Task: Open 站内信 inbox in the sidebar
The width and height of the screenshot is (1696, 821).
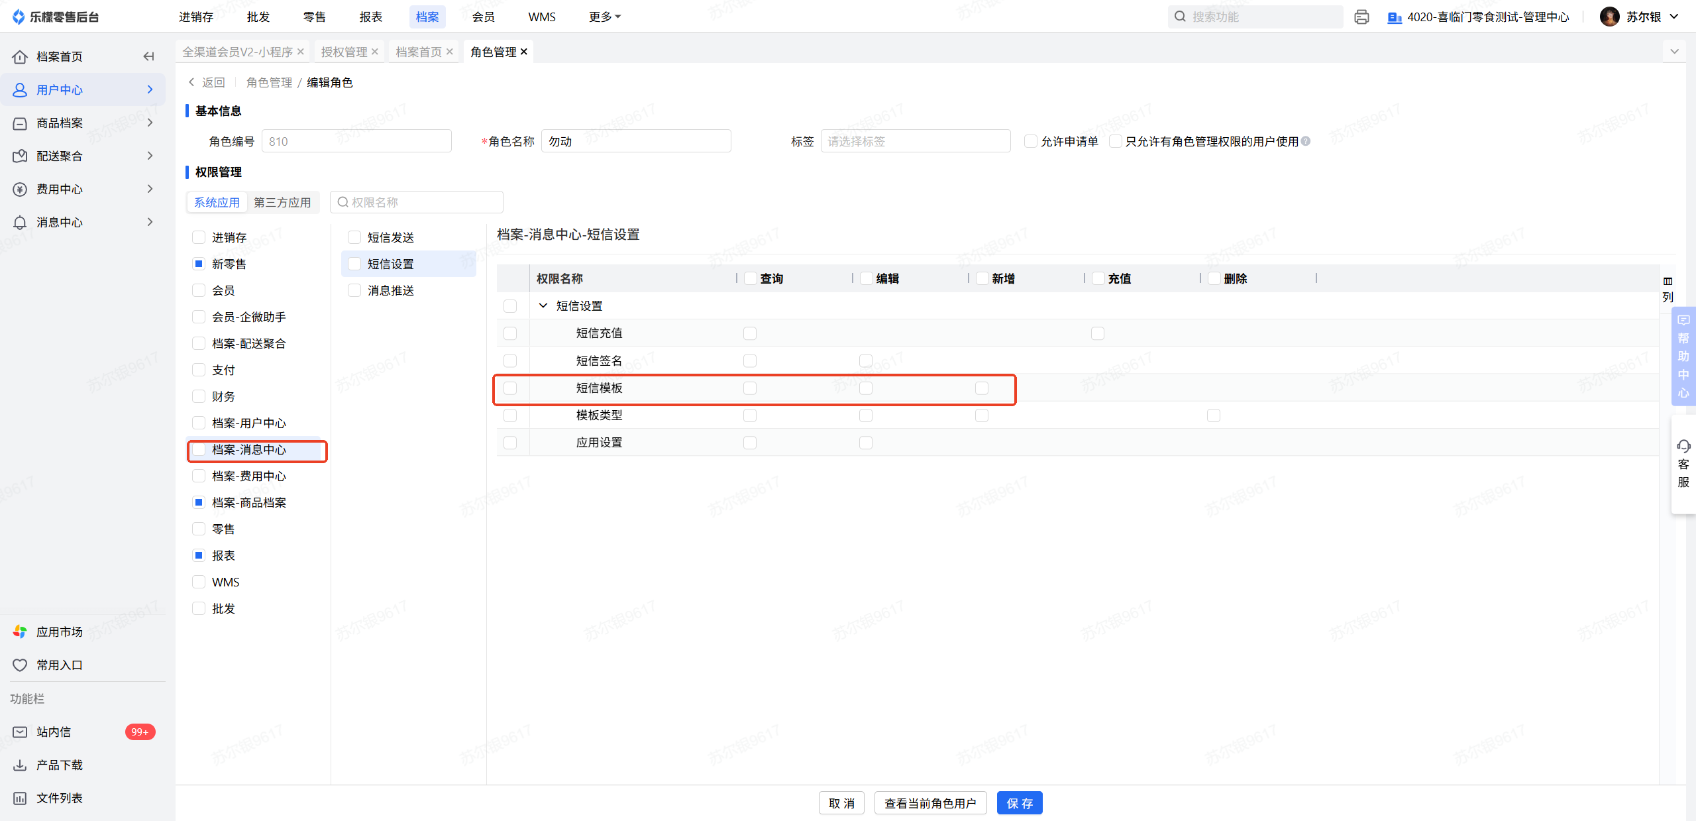Action: (54, 732)
